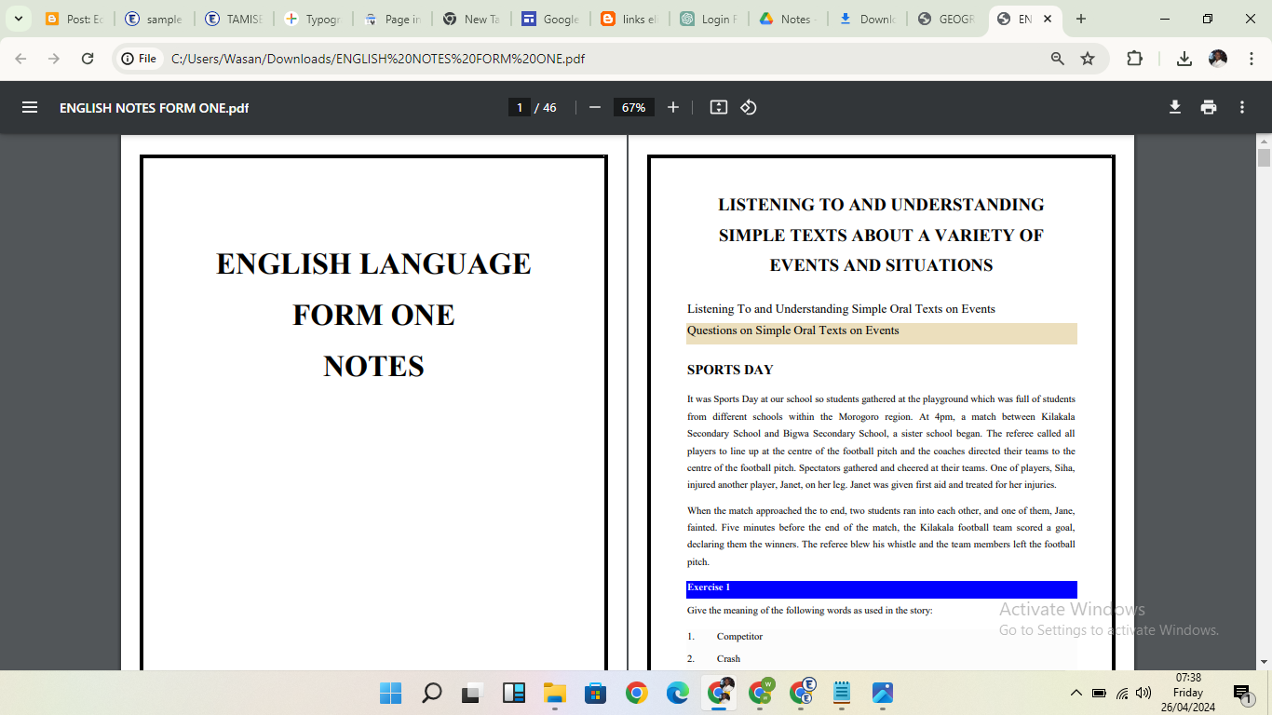The height and width of the screenshot is (715, 1272).
Task: Edit the 67% zoom level field
Action: [633, 107]
